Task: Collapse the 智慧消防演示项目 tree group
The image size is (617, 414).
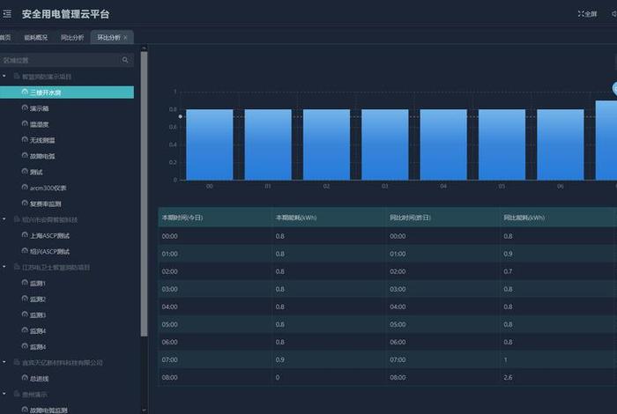Action: tap(6, 77)
